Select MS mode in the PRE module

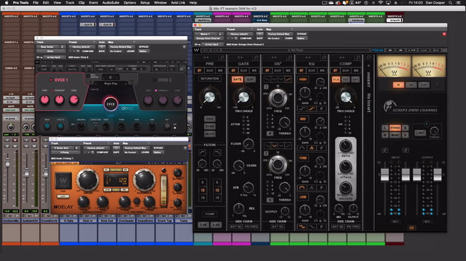tap(220, 70)
